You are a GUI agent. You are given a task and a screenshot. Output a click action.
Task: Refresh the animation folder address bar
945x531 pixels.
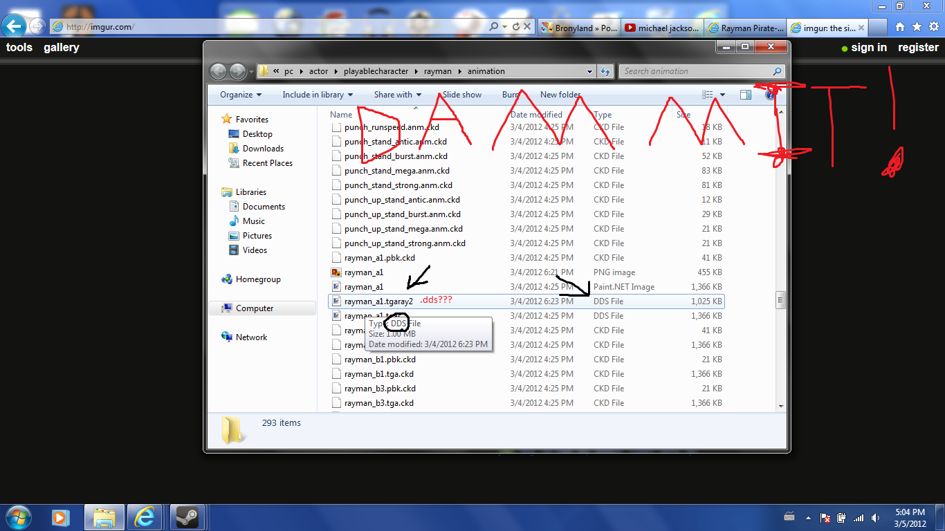coord(606,71)
